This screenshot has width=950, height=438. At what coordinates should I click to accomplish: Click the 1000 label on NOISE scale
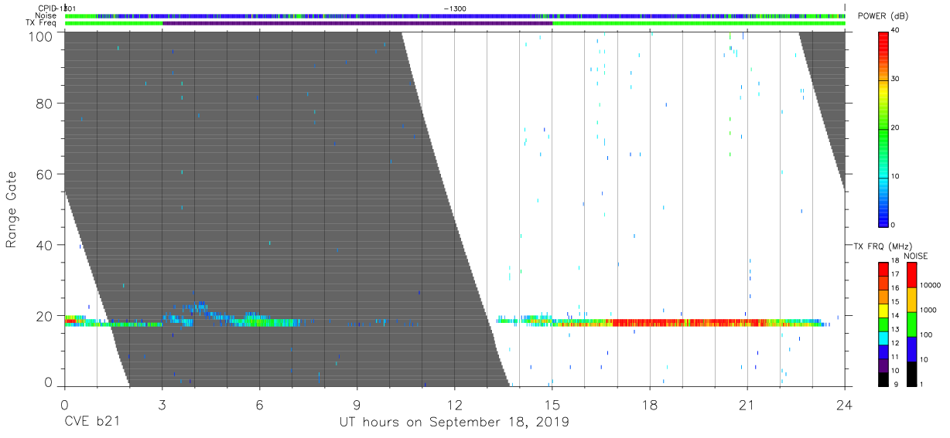(x=928, y=310)
